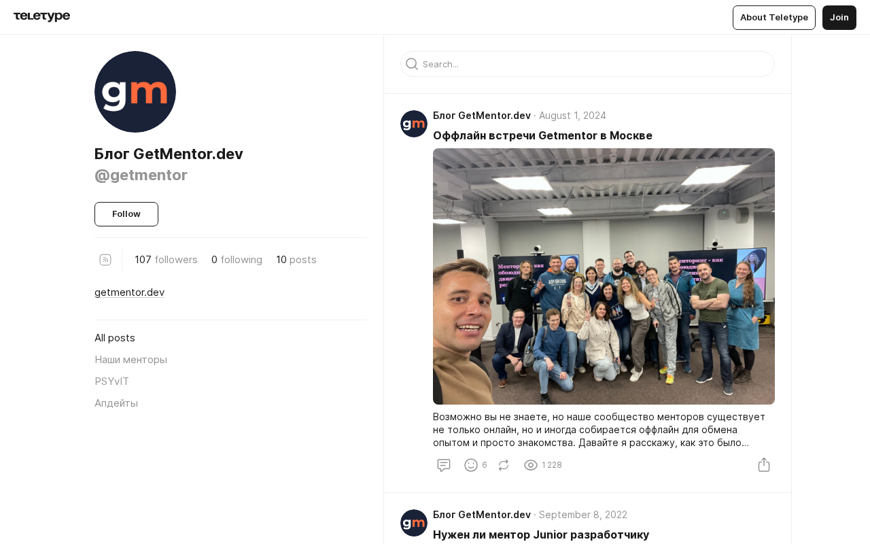
Task: Click the Join button
Action: 839,18
